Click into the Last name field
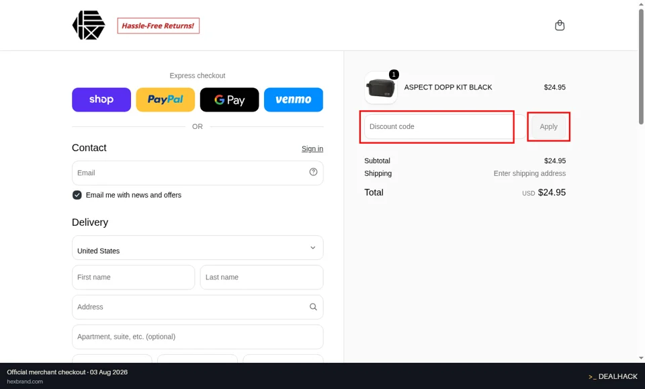This screenshot has height=389, width=645. 261,277
